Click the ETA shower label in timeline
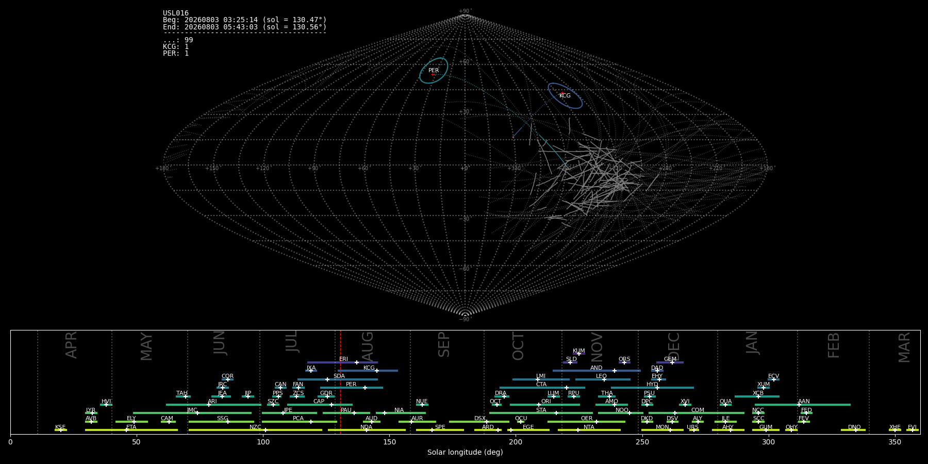928x464 pixels. point(131,427)
